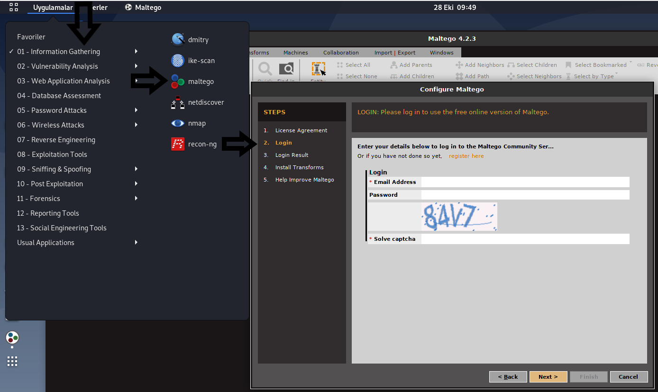Click the Install Transforms step
Viewport: 658px width, 392px height.
point(299,167)
